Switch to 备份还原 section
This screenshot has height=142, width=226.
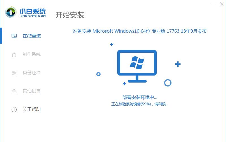(x=32, y=73)
